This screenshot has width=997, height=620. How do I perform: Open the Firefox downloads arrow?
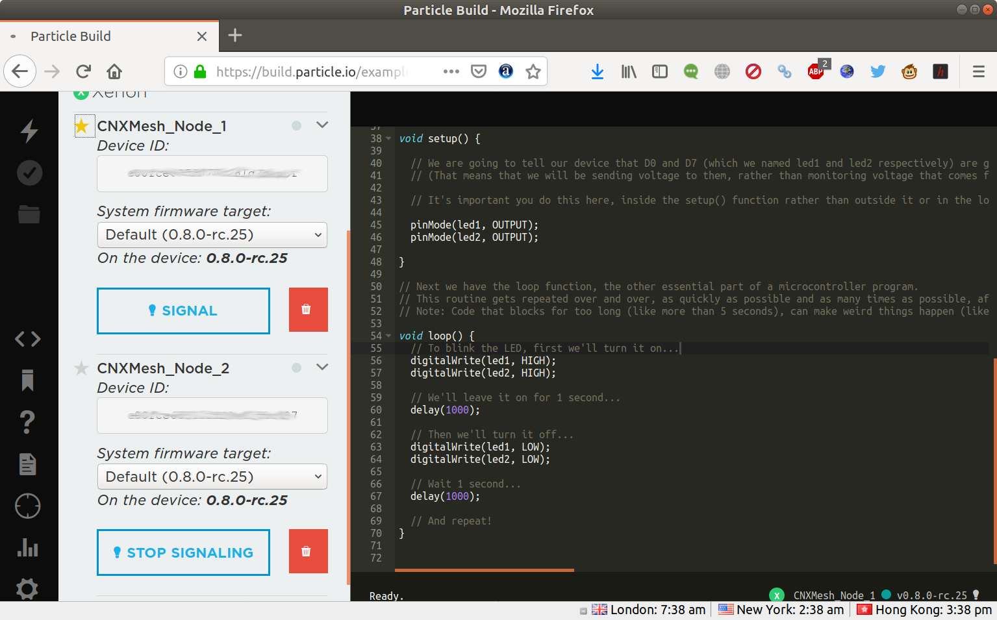598,71
